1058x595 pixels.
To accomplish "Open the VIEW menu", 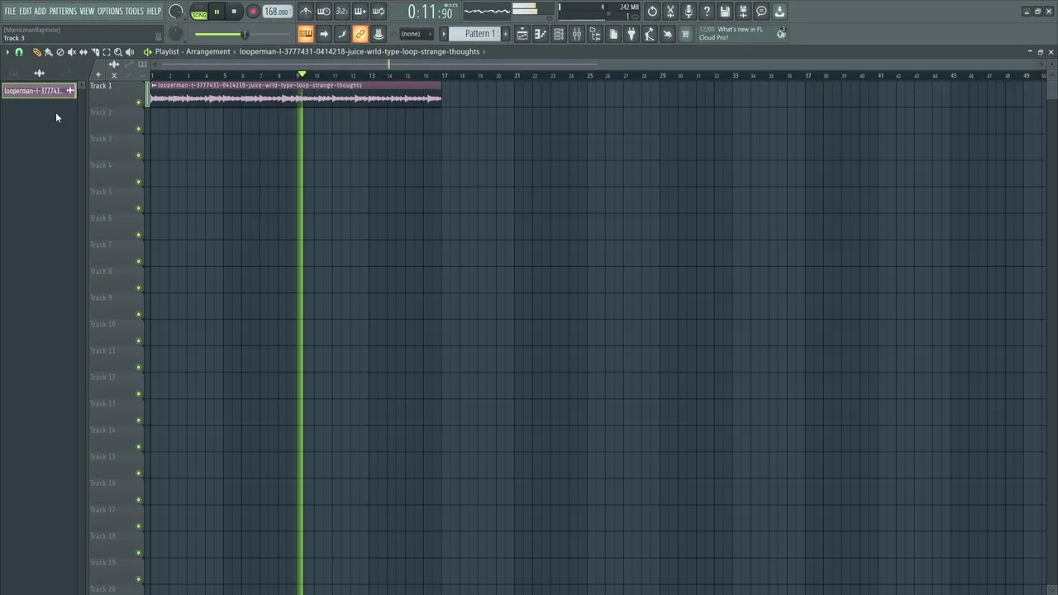I will (87, 12).
